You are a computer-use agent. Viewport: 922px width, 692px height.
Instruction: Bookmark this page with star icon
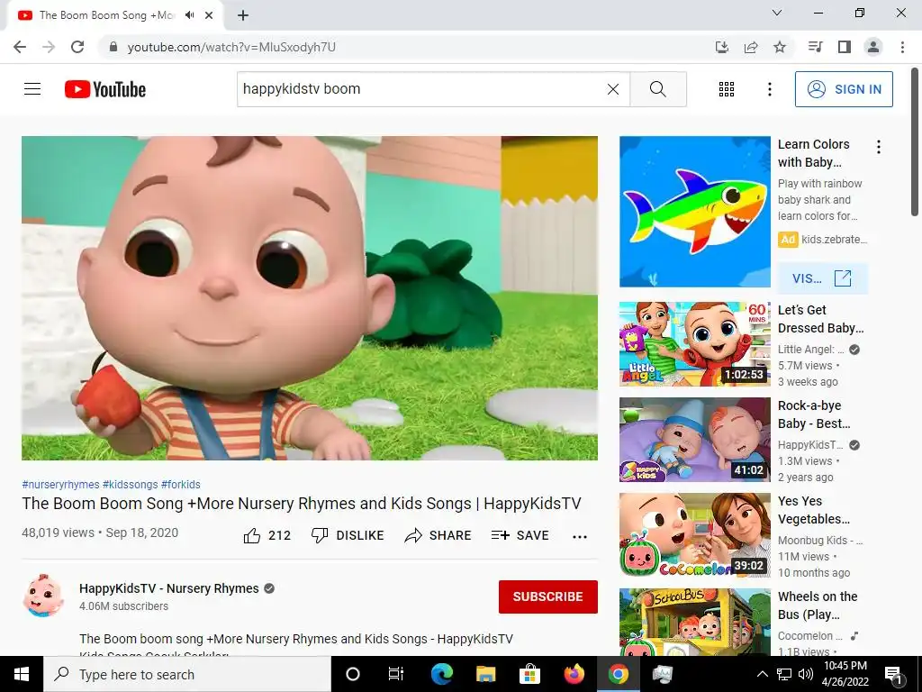tap(780, 47)
